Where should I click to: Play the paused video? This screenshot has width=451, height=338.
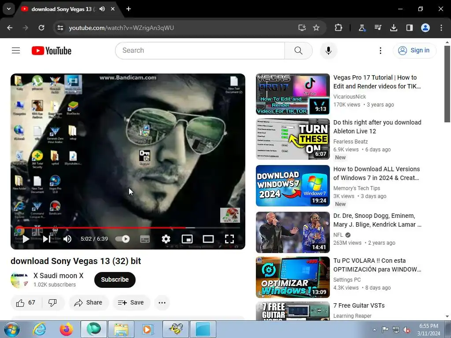pyautogui.click(x=26, y=239)
